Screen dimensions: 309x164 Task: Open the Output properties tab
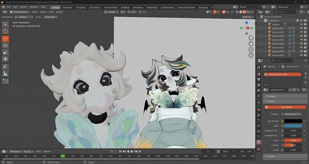(259, 80)
